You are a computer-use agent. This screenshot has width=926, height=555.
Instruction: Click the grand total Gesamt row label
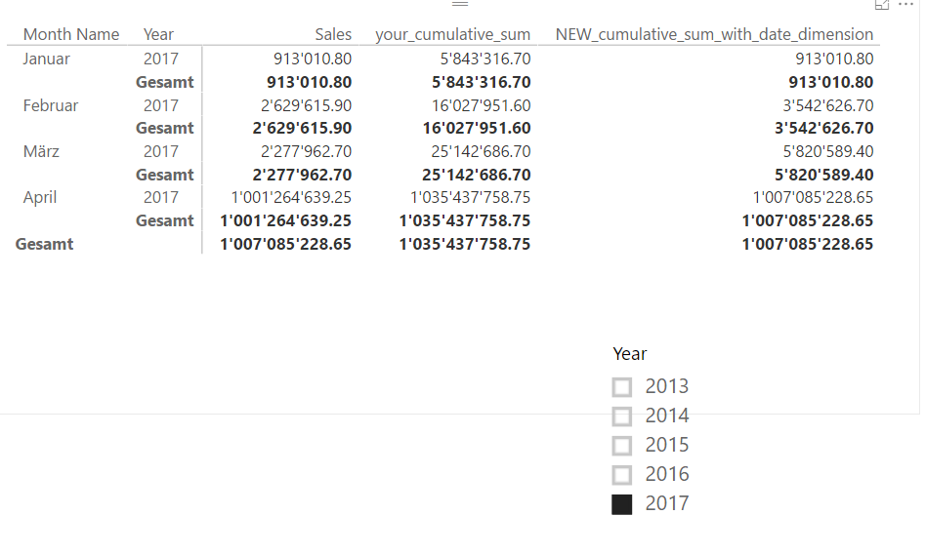(x=44, y=244)
